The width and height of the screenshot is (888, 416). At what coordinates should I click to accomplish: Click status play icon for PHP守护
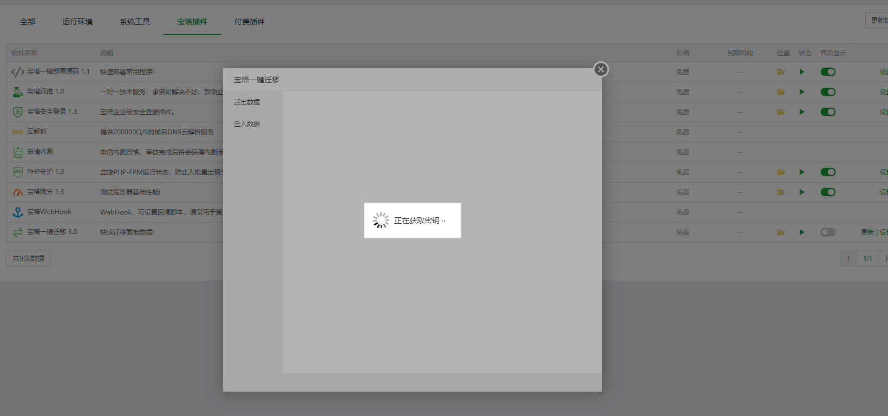point(802,172)
